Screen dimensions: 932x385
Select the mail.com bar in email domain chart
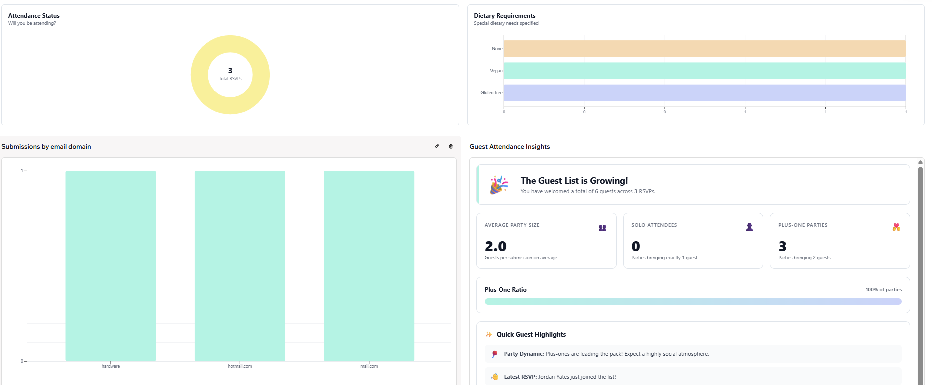pos(369,266)
